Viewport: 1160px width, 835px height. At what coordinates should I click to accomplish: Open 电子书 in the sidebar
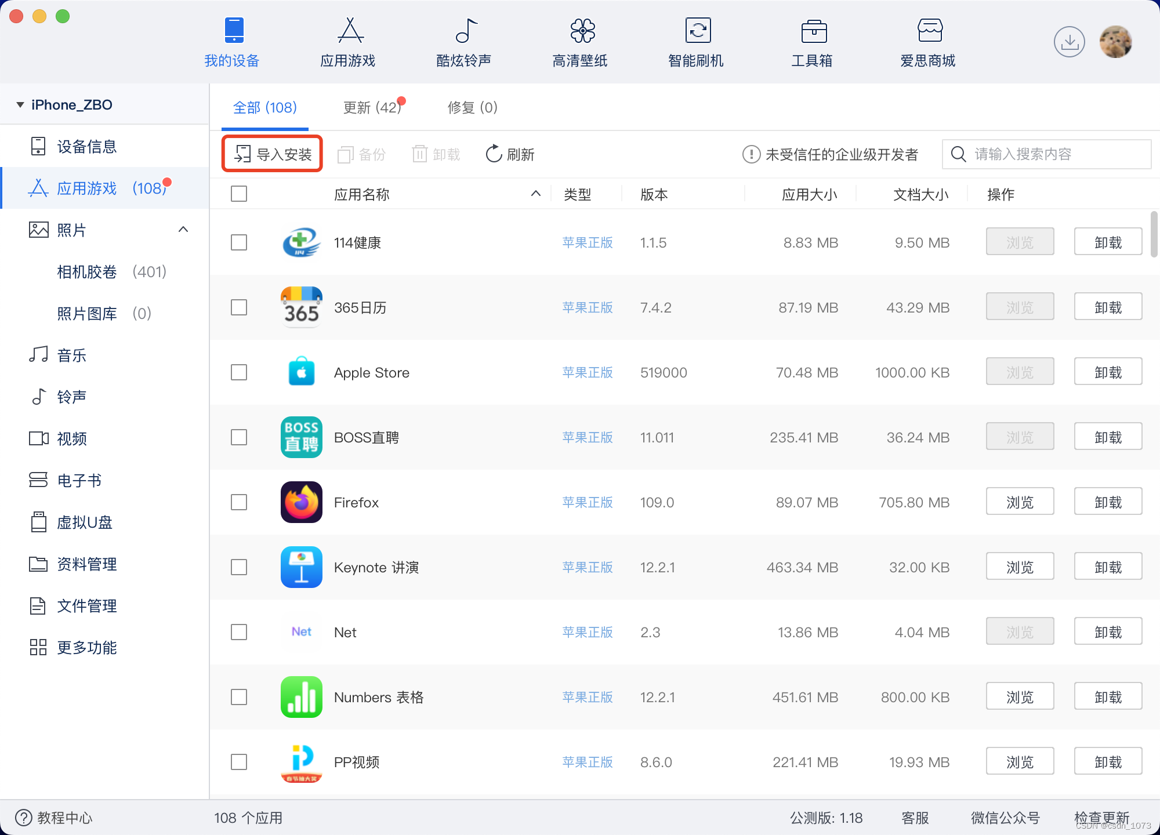[x=104, y=480]
